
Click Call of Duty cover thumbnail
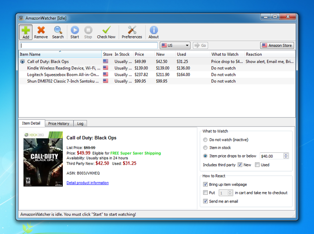[43, 159]
